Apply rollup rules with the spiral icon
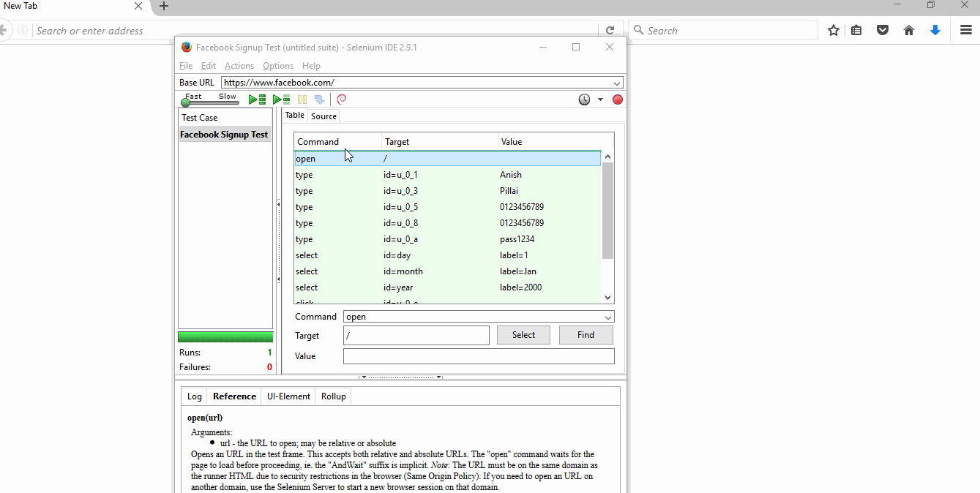Image resolution: width=980 pixels, height=493 pixels. click(340, 99)
